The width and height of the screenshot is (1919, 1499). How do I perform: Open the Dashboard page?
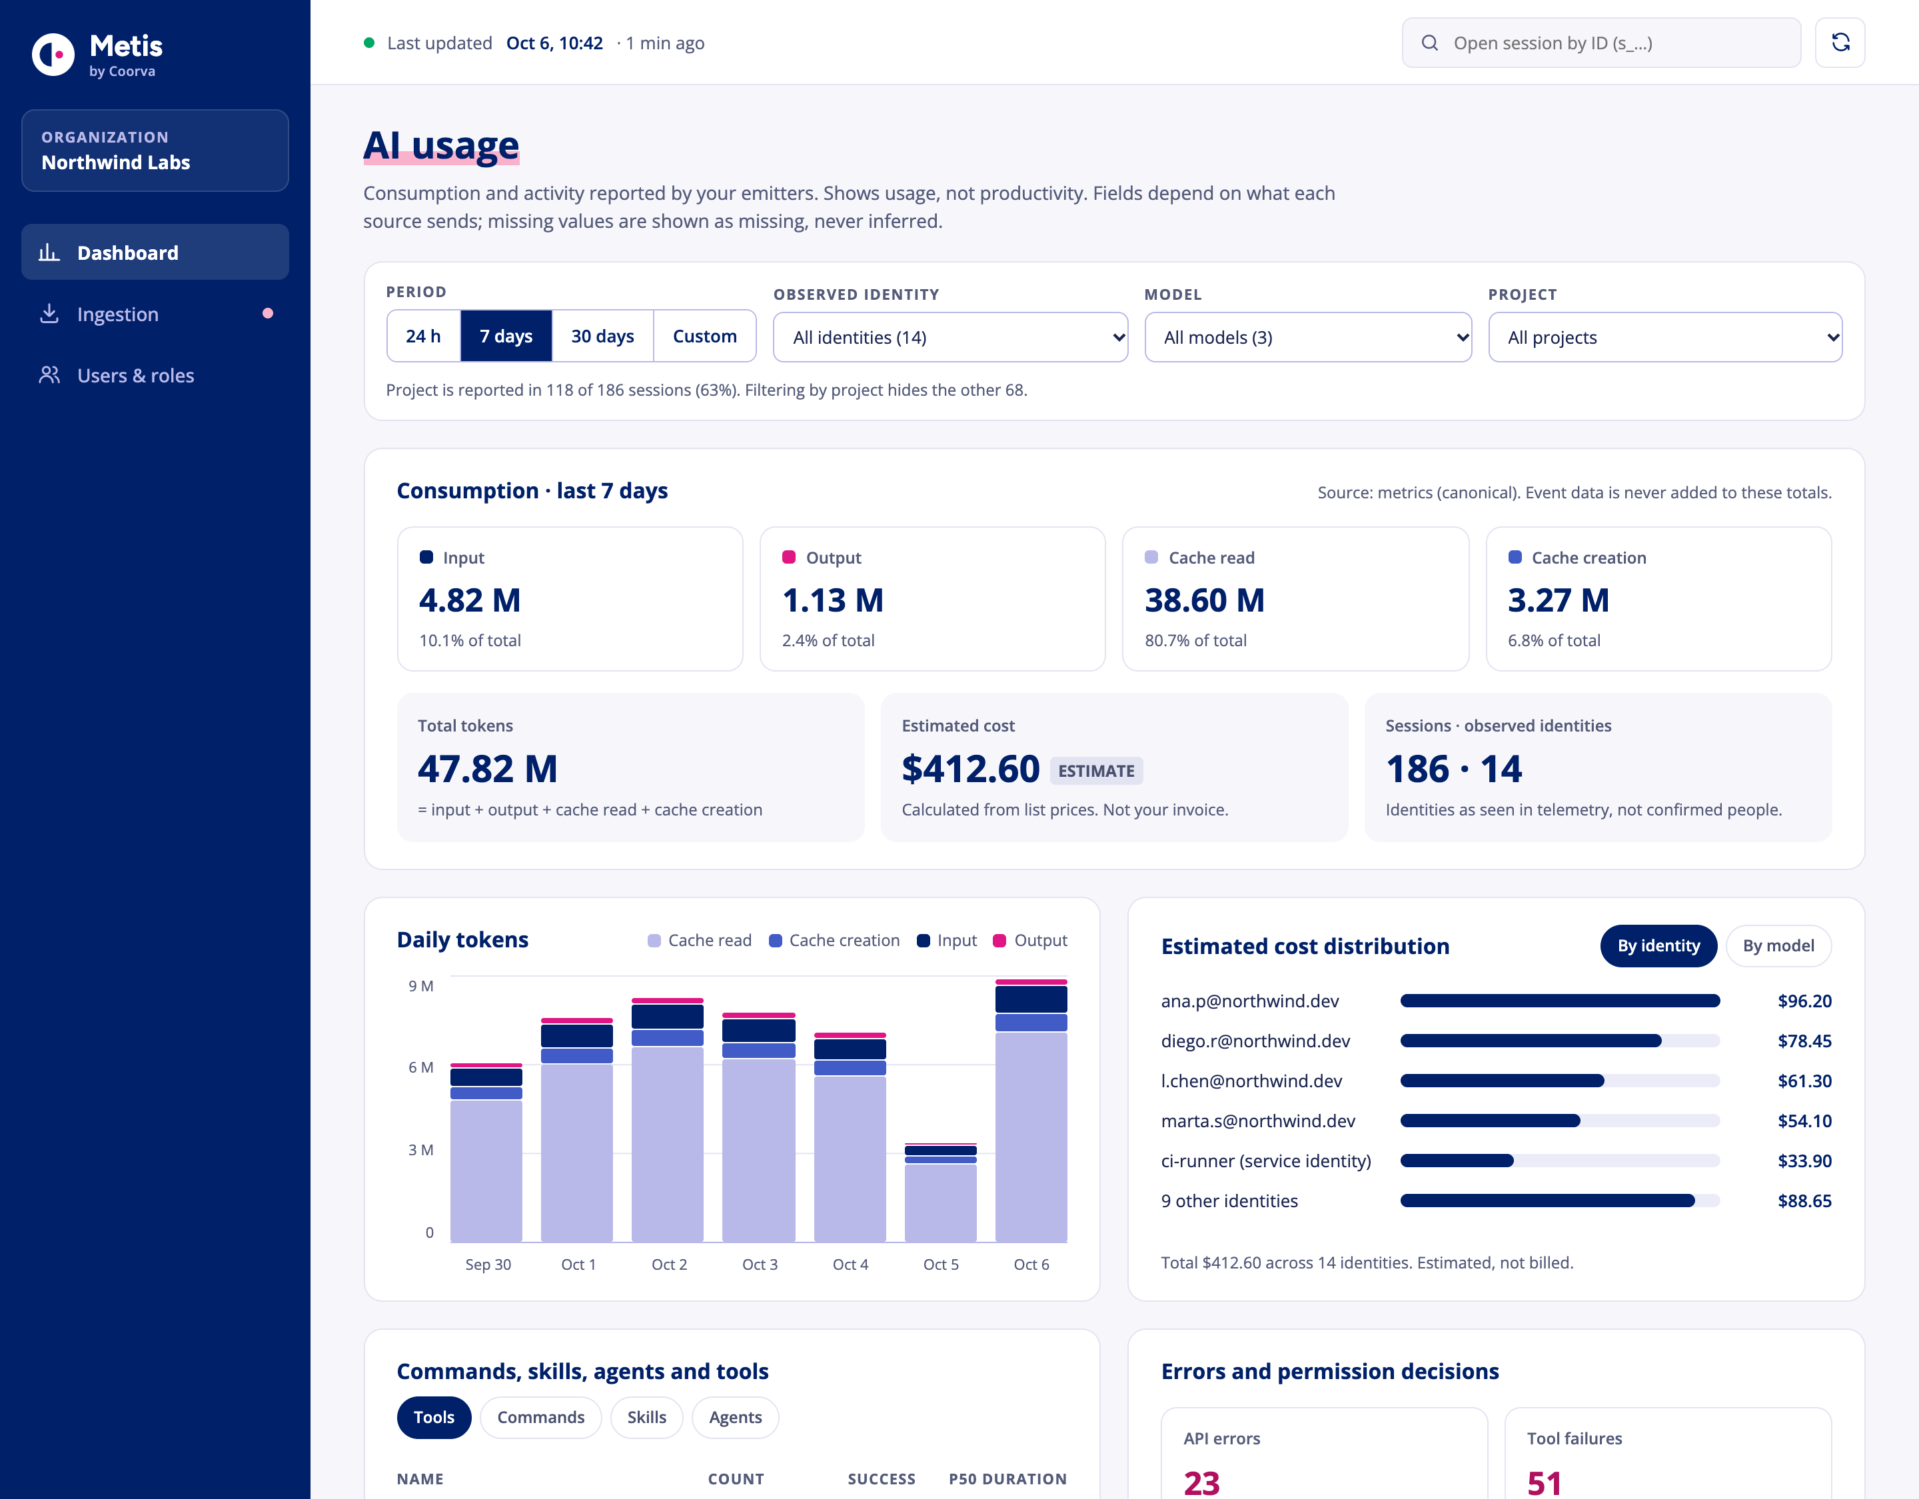[155, 252]
